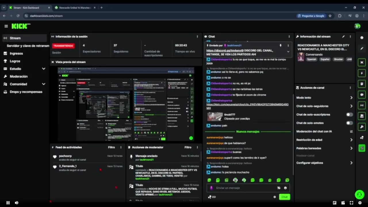
Task: Open Palabras baneadas options arrow
Action: 351,148
